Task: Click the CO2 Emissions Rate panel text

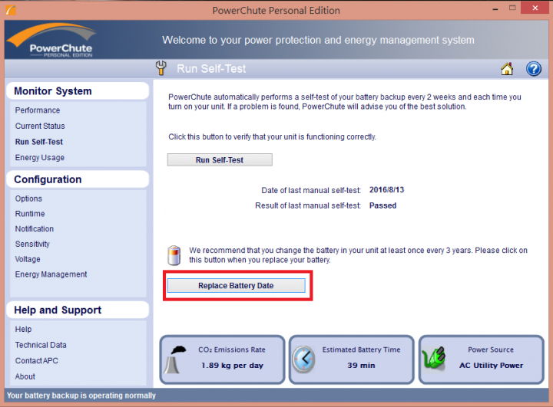Action: click(232, 350)
